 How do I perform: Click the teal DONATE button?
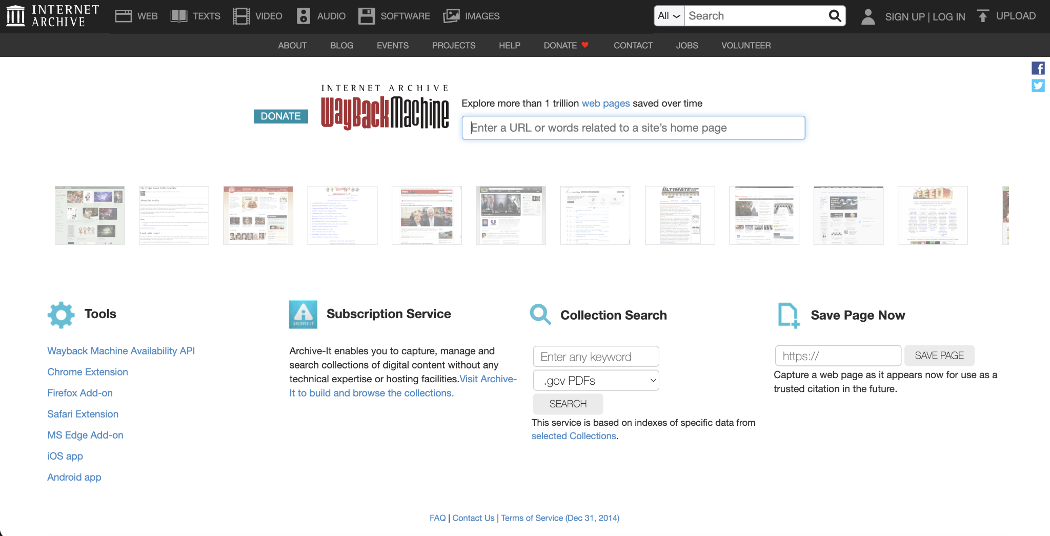281,116
